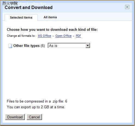Click the Change all formats to label

coord(21,36)
